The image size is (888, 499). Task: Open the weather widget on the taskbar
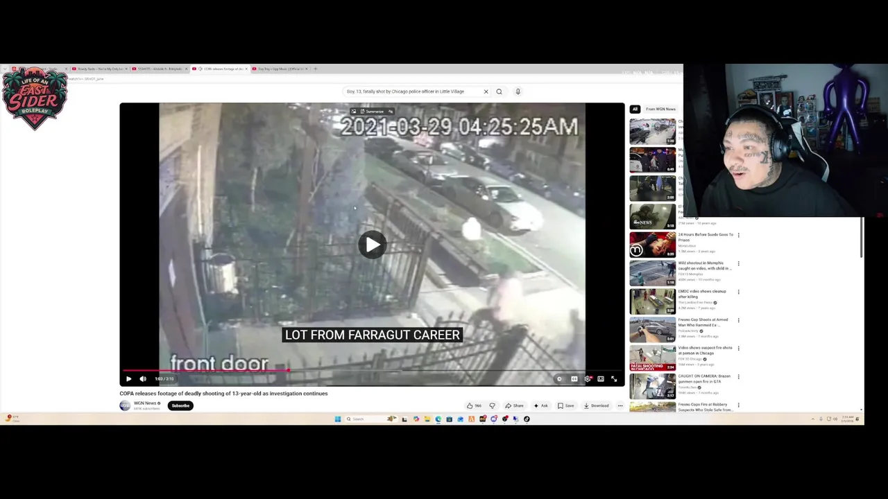tap(12, 419)
